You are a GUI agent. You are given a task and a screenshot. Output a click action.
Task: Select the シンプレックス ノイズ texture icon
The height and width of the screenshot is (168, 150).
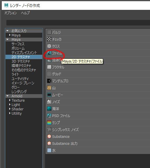coord(49,129)
